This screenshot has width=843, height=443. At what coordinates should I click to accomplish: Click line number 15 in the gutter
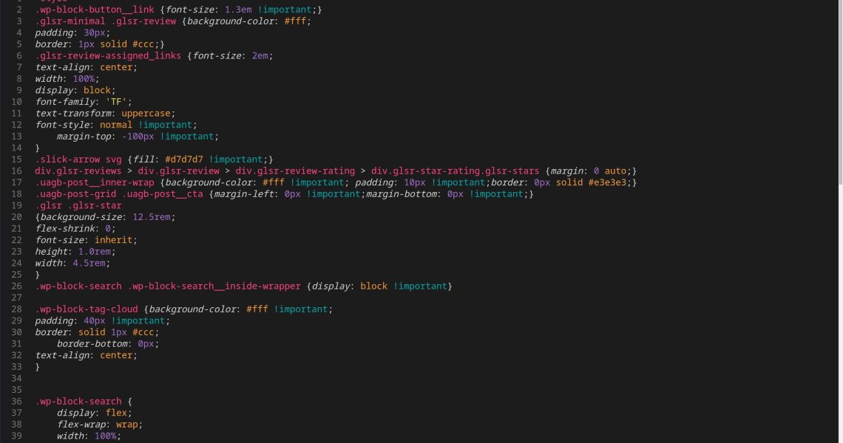[x=16, y=159]
